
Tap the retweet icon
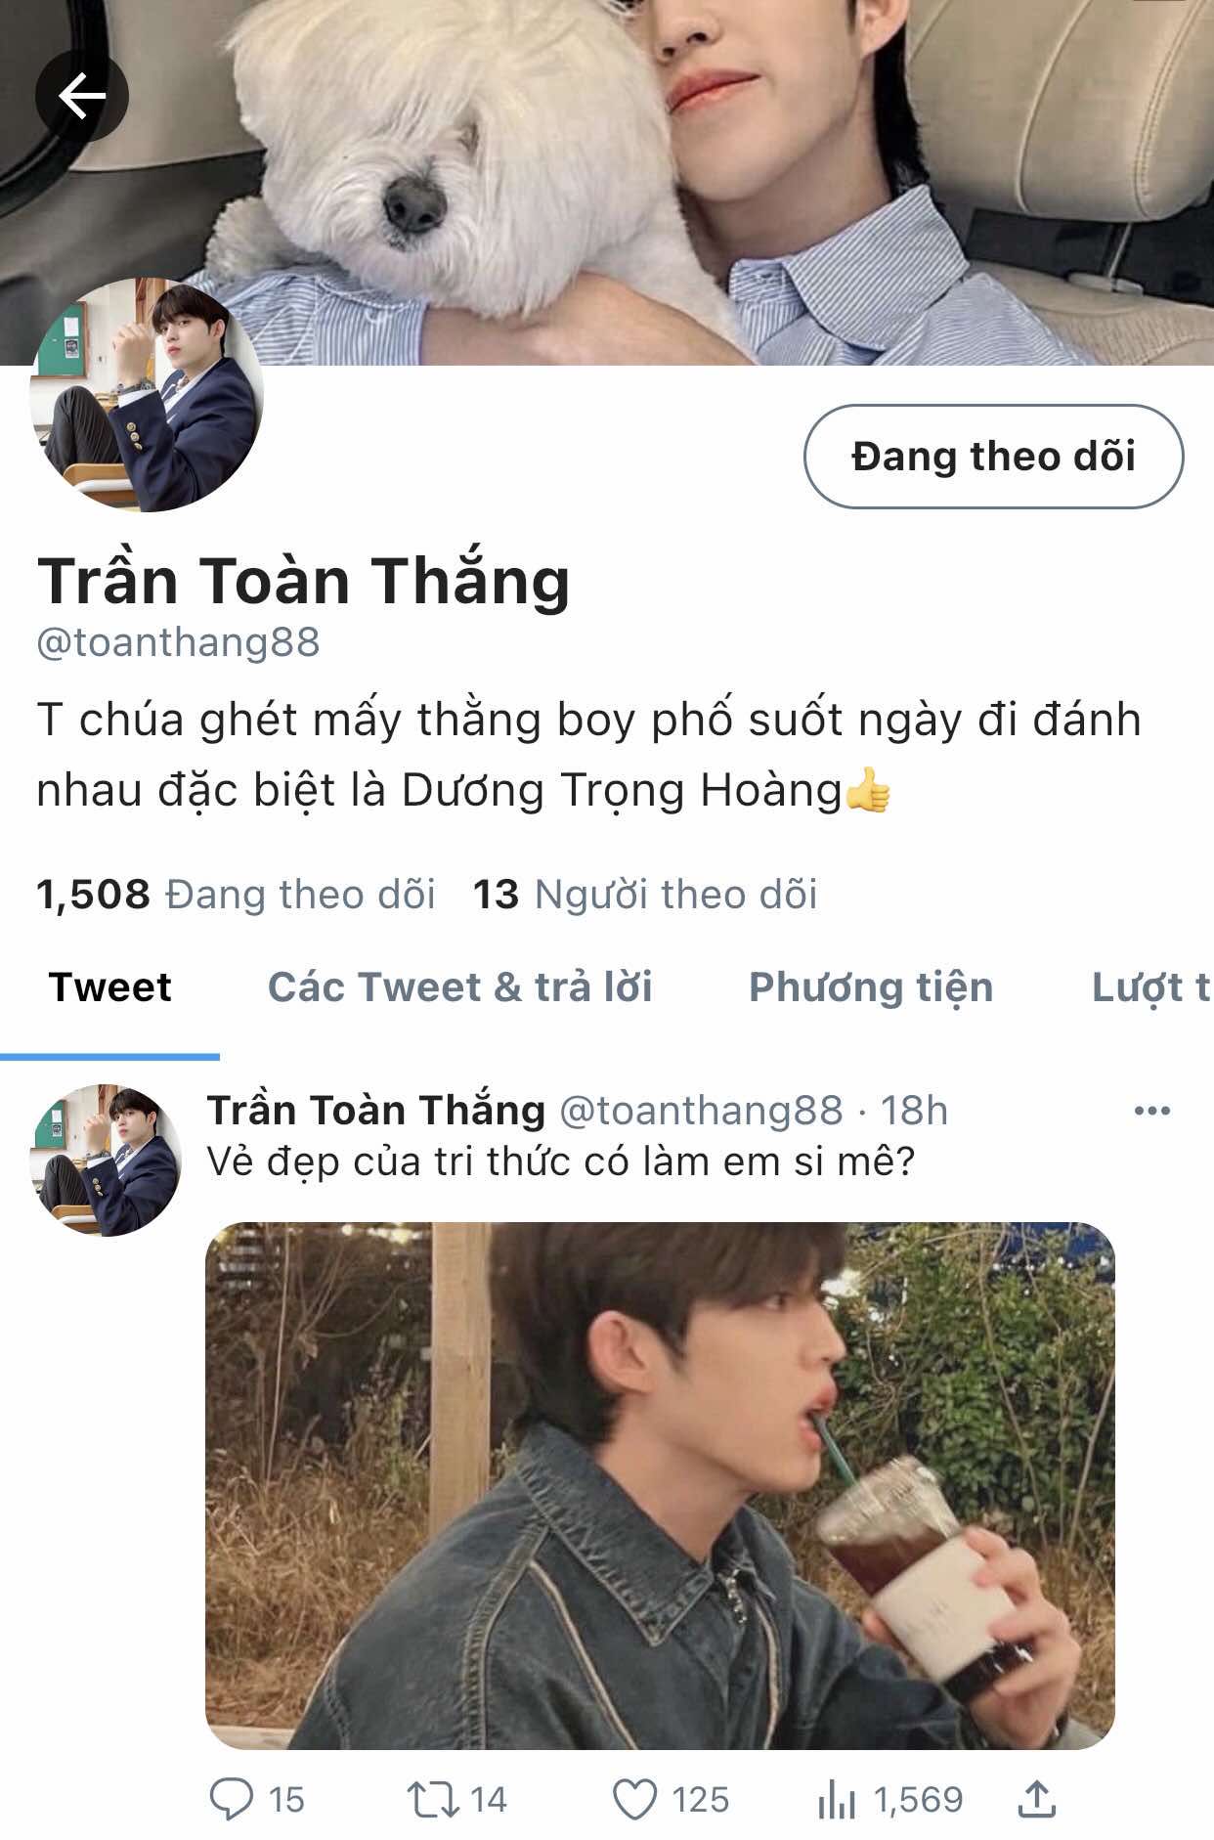coord(433,1799)
